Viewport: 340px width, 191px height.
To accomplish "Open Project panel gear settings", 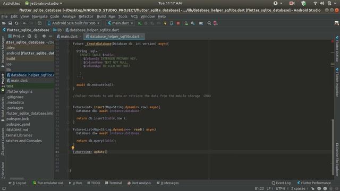I will click(x=44, y=36).
